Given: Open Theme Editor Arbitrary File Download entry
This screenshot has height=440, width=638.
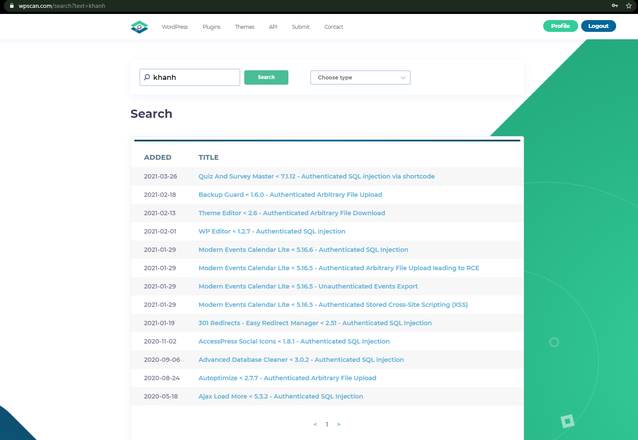Looking at the screenshot, I should [x=292, y=213].
